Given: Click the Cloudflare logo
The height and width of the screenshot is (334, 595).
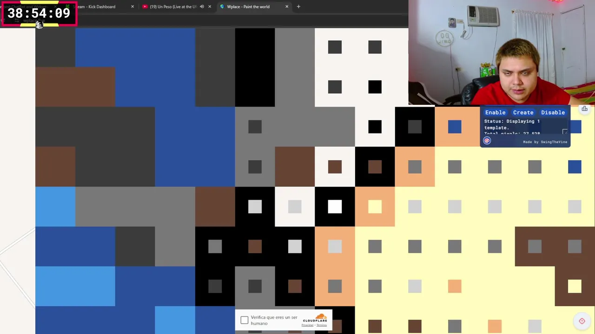Looking at the screenshot, I should (x=315, y=318).
